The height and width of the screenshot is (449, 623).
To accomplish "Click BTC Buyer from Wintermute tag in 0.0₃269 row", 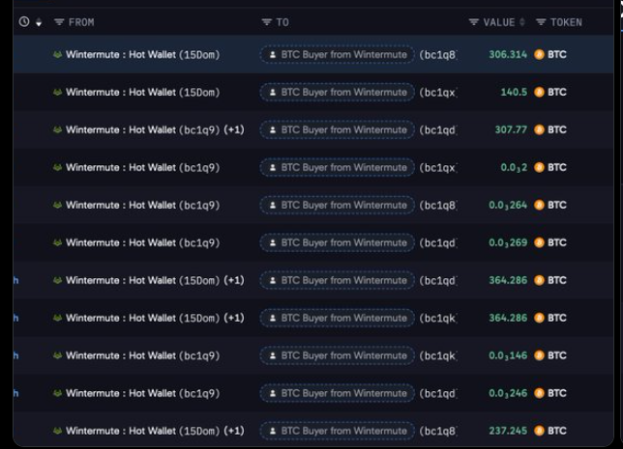I will 338,242.
